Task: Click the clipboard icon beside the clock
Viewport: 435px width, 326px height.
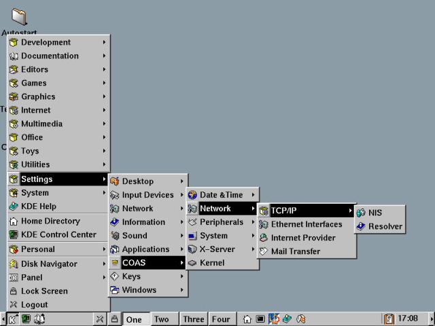Action: click(389, 319)
